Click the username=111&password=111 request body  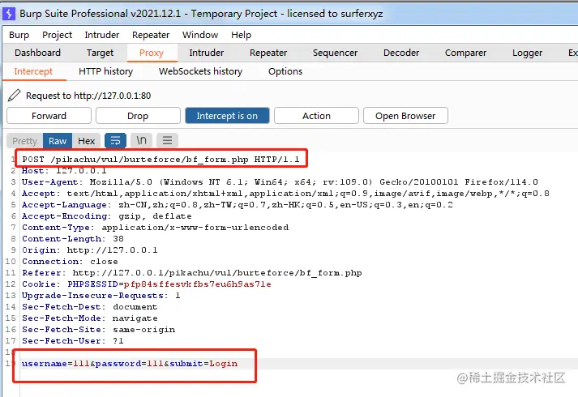(x=130, y=364)
